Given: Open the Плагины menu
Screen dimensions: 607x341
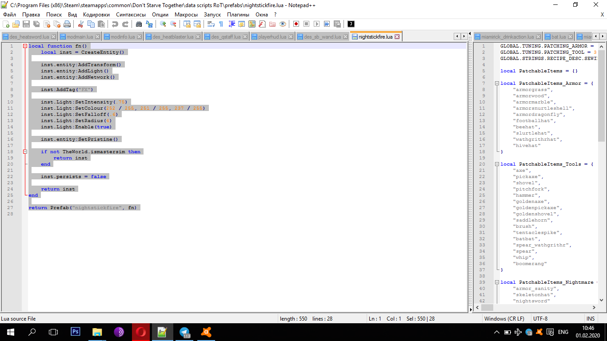Looking at the screenshot, I should tap(238, 15).
